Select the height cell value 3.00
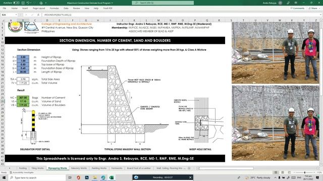The width and height of the screenshot is (323, 181). pyautogui.click(x=23, y=57)
